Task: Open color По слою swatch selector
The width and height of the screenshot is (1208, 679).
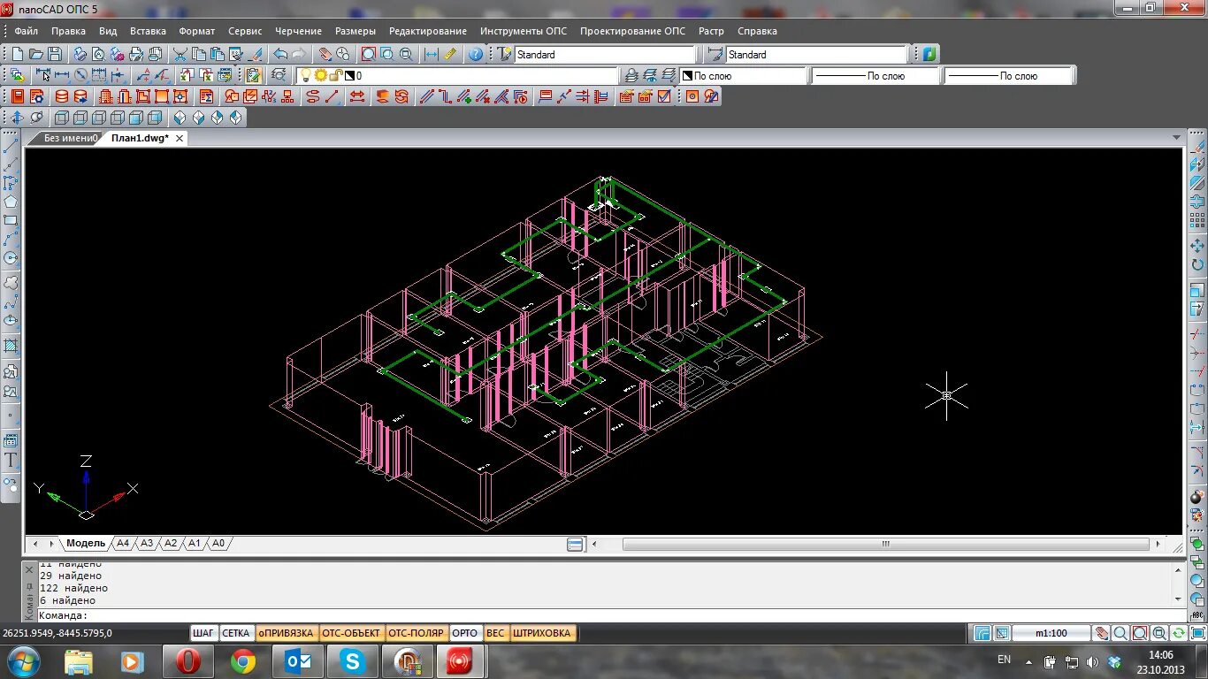Action: [x=744, y=76]
